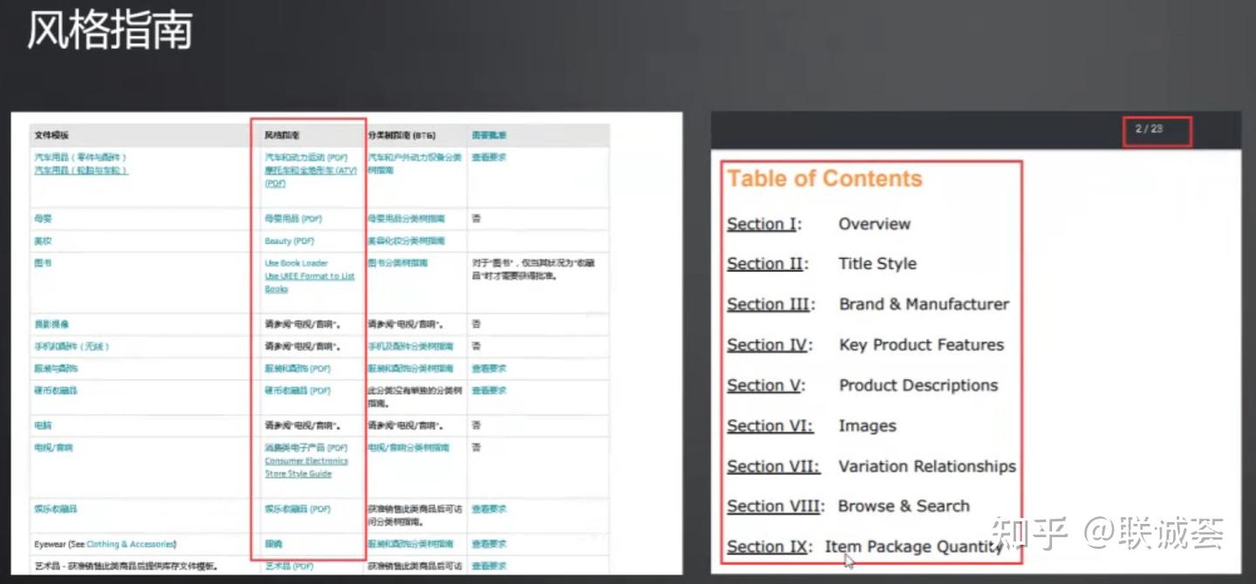Open the 汽车和动力运动 (PDF) style guide
Screen dimensions: 1256x584
pos(306,158)
